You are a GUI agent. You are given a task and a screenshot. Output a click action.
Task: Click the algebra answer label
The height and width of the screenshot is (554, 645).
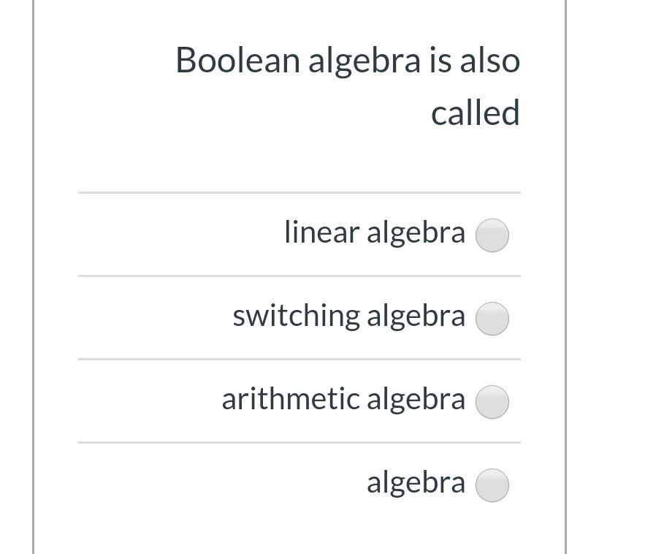coord(416,482)
